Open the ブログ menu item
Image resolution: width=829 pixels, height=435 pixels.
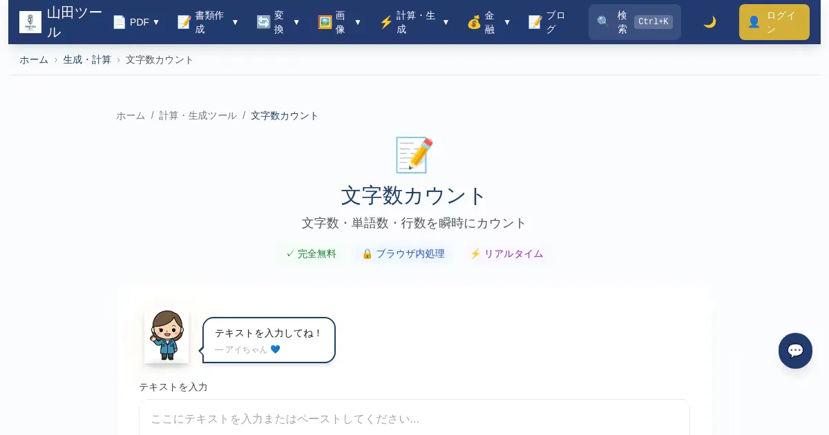[547, 22]
